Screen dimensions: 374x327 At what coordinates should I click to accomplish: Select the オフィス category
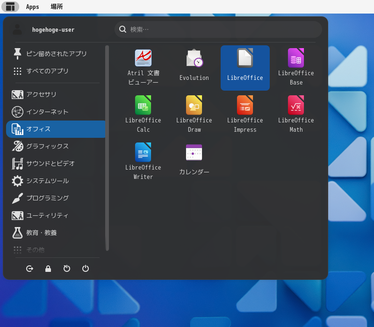56,129
